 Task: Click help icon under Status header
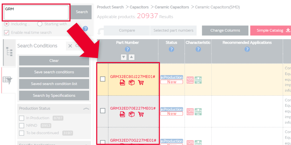(171, 49)
